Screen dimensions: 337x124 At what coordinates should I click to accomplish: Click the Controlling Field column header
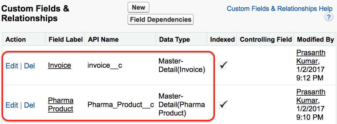(266, 39)
